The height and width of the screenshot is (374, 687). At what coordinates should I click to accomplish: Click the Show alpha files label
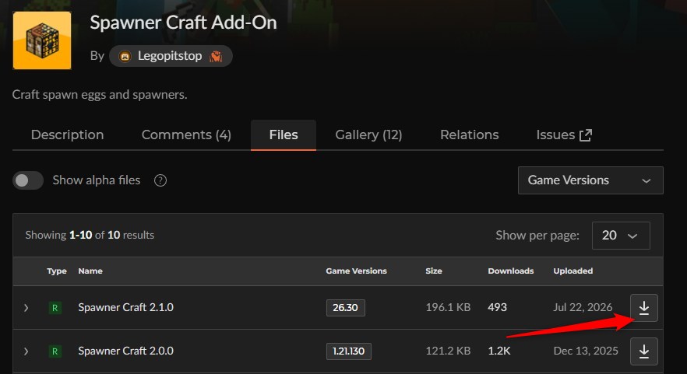(97, 180)
